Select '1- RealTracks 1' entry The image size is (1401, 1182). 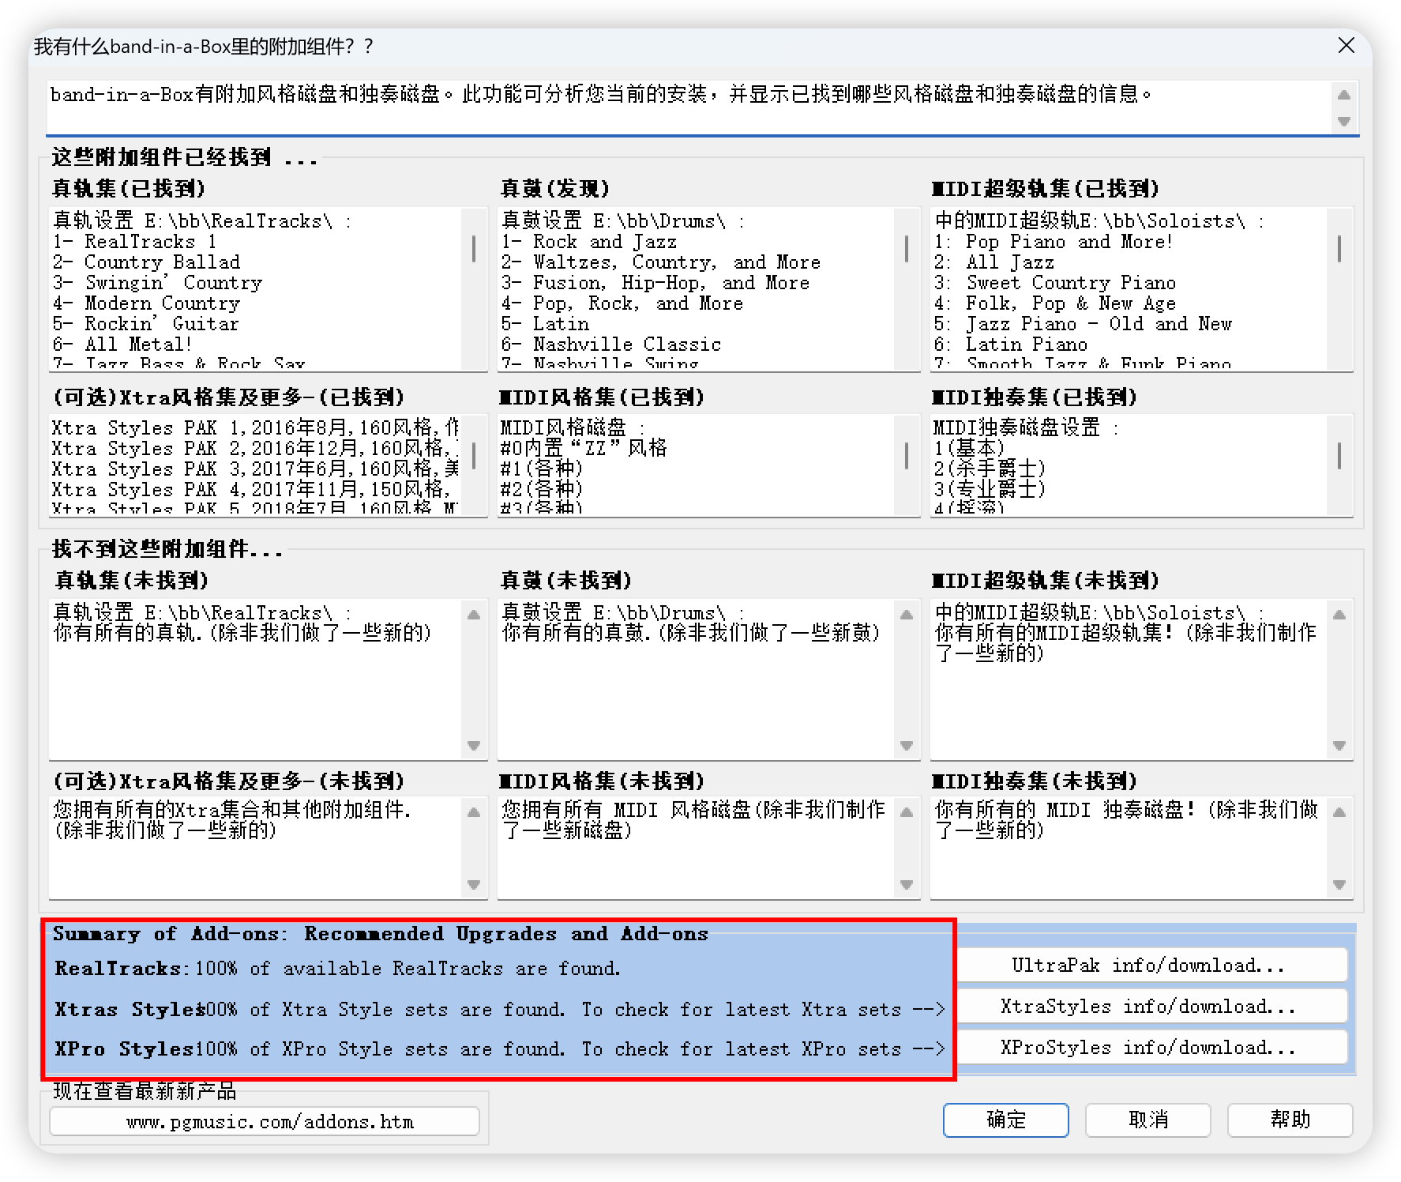(x=134, y=242)
